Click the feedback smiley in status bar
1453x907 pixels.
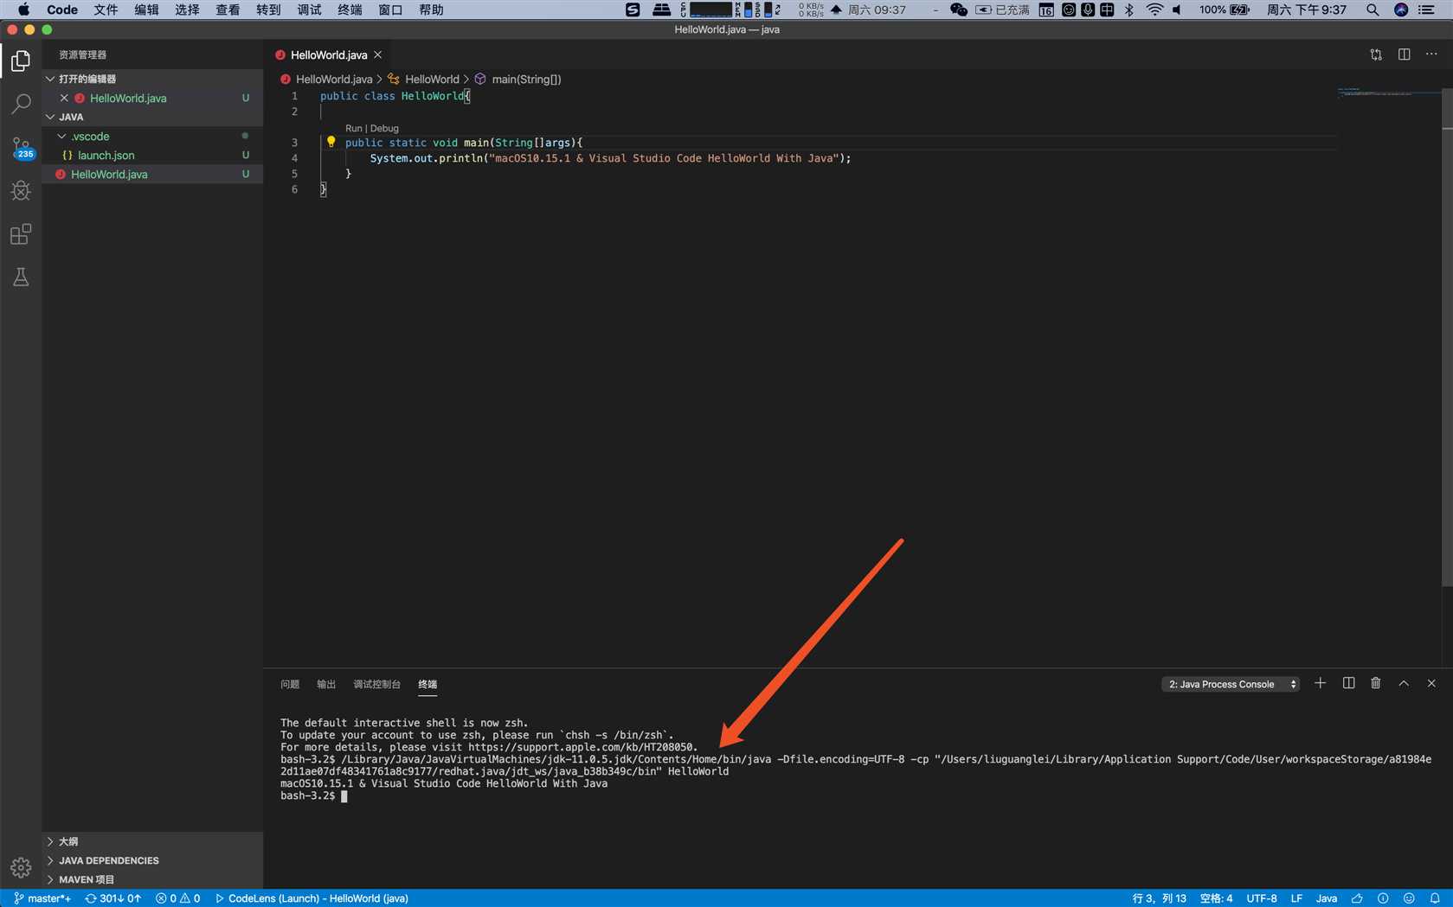(1409, 898)
